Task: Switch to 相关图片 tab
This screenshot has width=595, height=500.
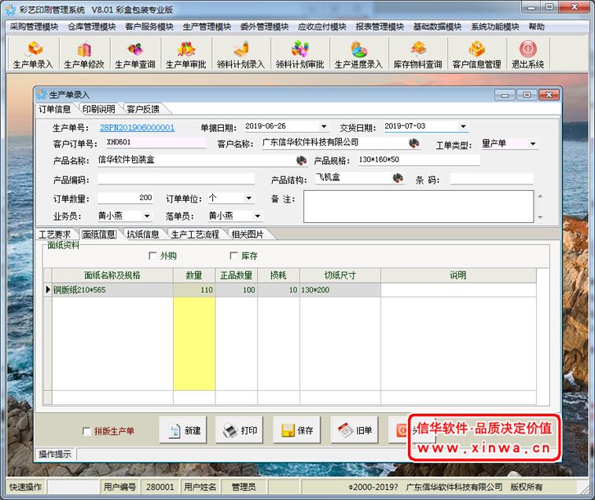Action: [x=248, y=235]
